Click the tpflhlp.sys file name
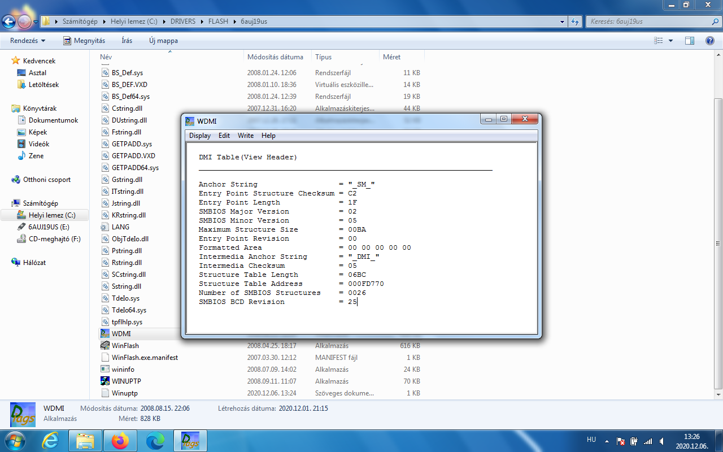Viewport: 723px width, 452px height. (127, 322)
